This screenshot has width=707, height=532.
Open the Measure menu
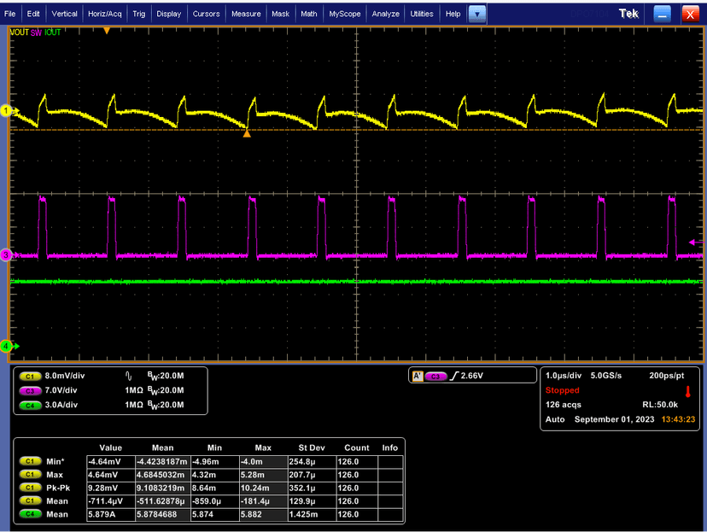pyautogui.click(x=246, y=14)
